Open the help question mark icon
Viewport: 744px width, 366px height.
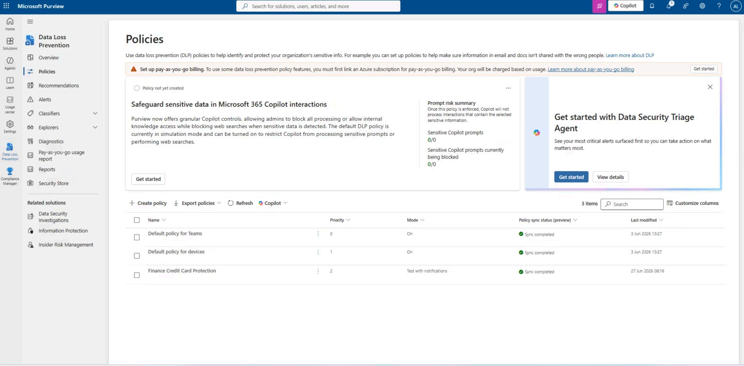click(x=719, y=6)
